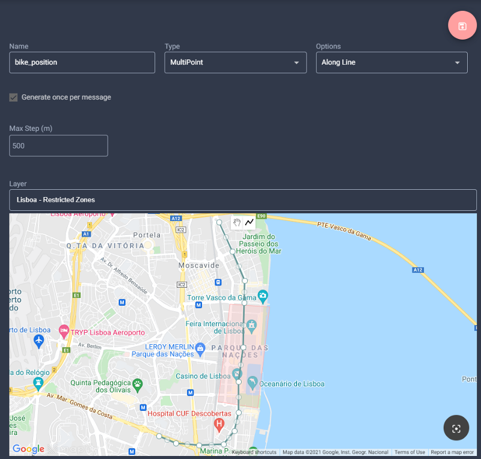Viewport: 481px width, 459px height.
Task: Click the line's westernmost end vertex
Action: [159, 436]
